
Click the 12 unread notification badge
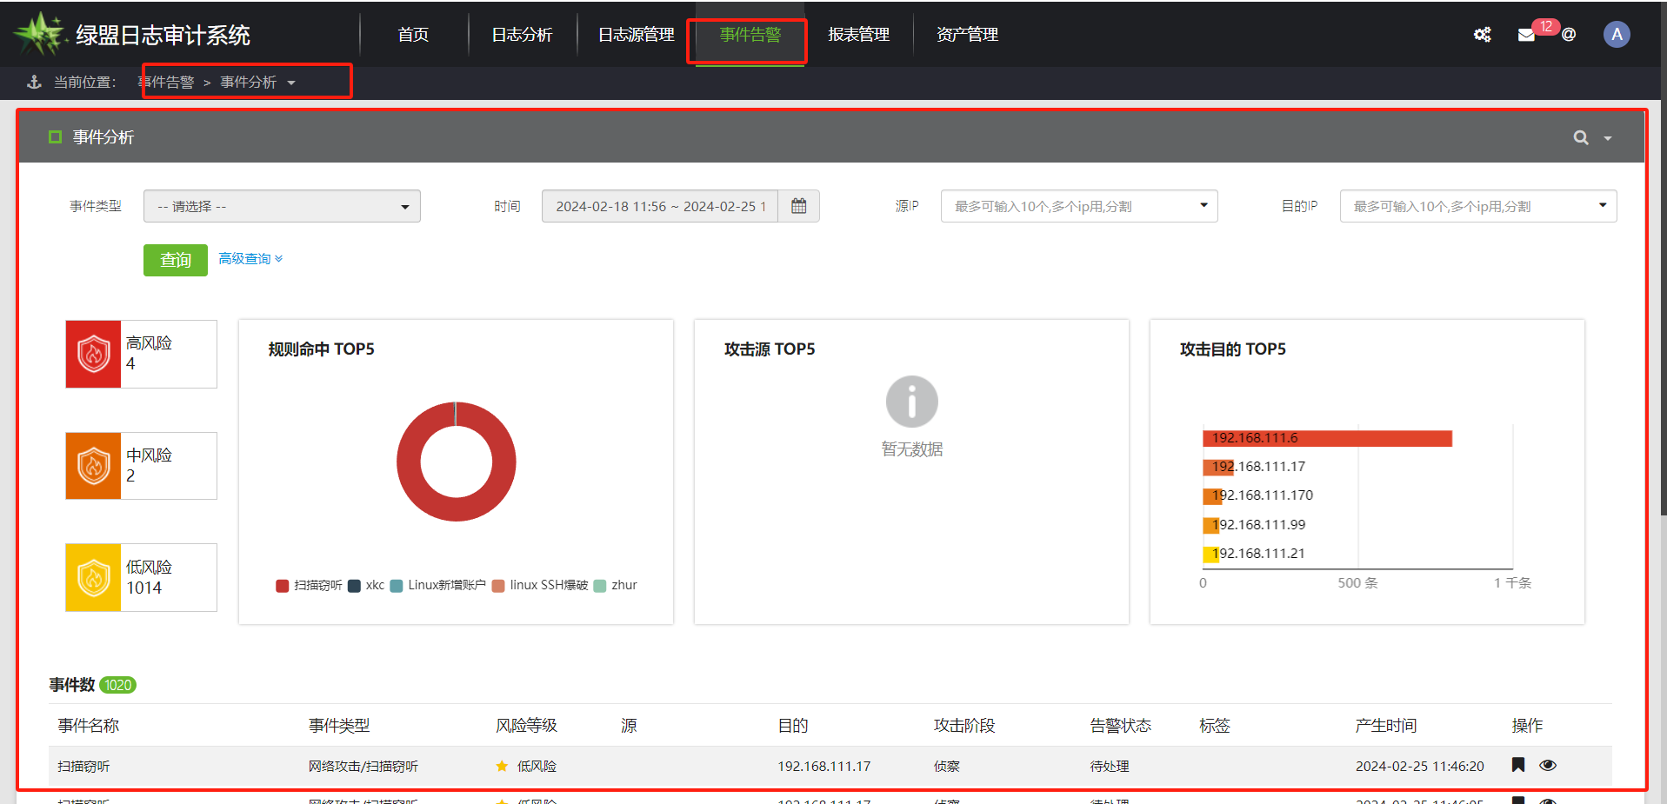click(x=1546, y=27)
